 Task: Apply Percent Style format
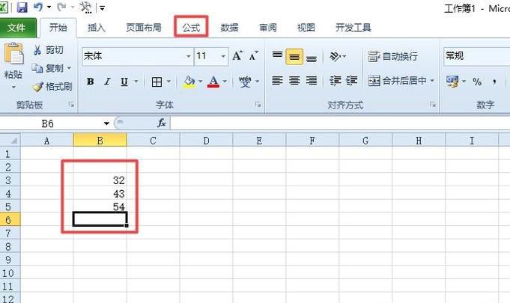point(477,82)
